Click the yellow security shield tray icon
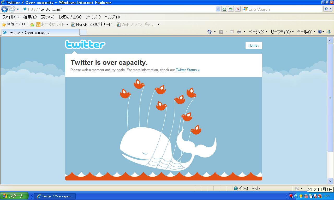Screen dimensions: 334x200 [301, 196]
